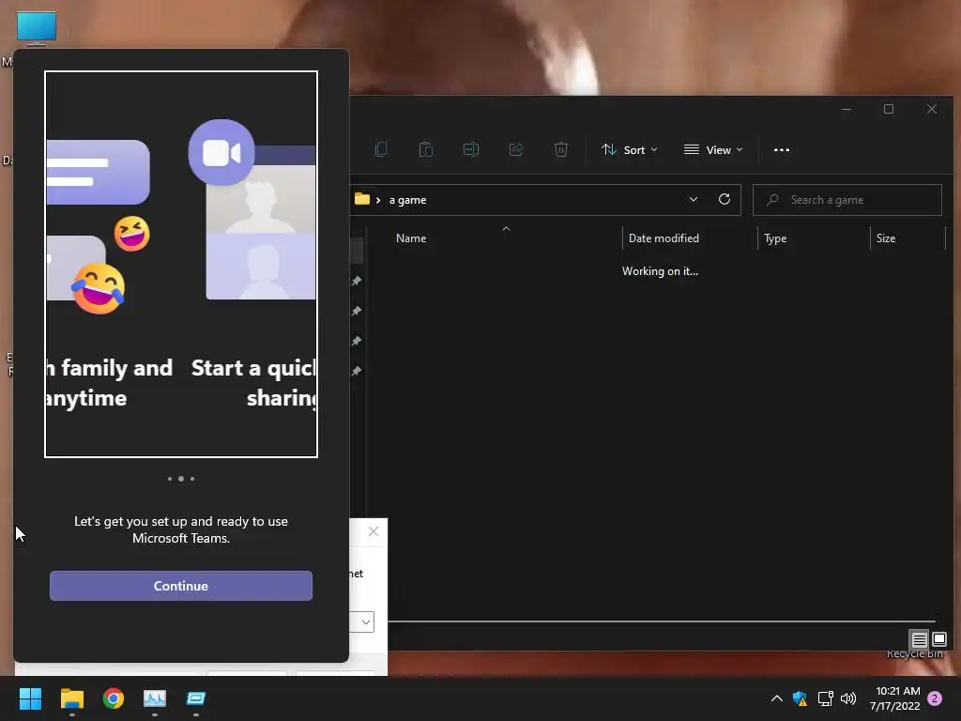Viewport: 961px width, 721px height.
Task: Click the first pinned item pin icon
Action: pyautogui.click(x=356, y=281)
